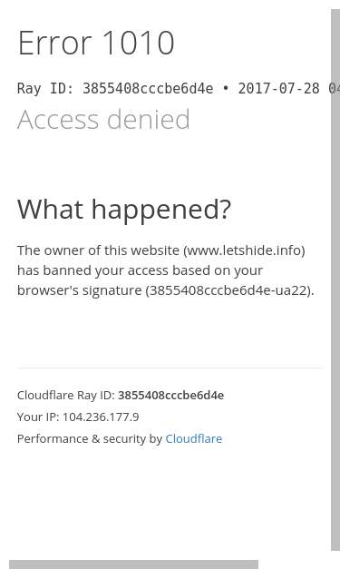Click the date 2017-07-28 in header
The width and height of the screenshot is (340, 569).
click(278, 89)
